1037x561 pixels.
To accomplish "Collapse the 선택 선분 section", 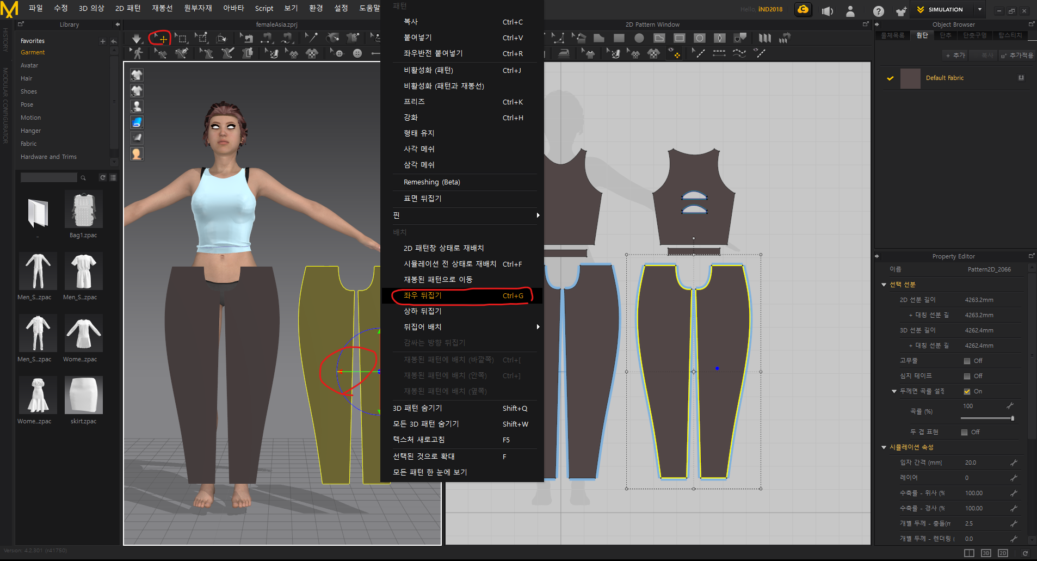I will (x=884, y=285).
